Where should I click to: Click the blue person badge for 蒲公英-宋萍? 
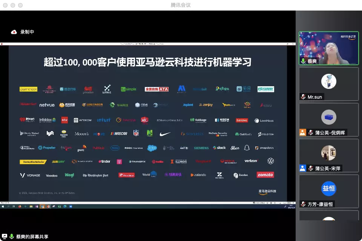302,168
